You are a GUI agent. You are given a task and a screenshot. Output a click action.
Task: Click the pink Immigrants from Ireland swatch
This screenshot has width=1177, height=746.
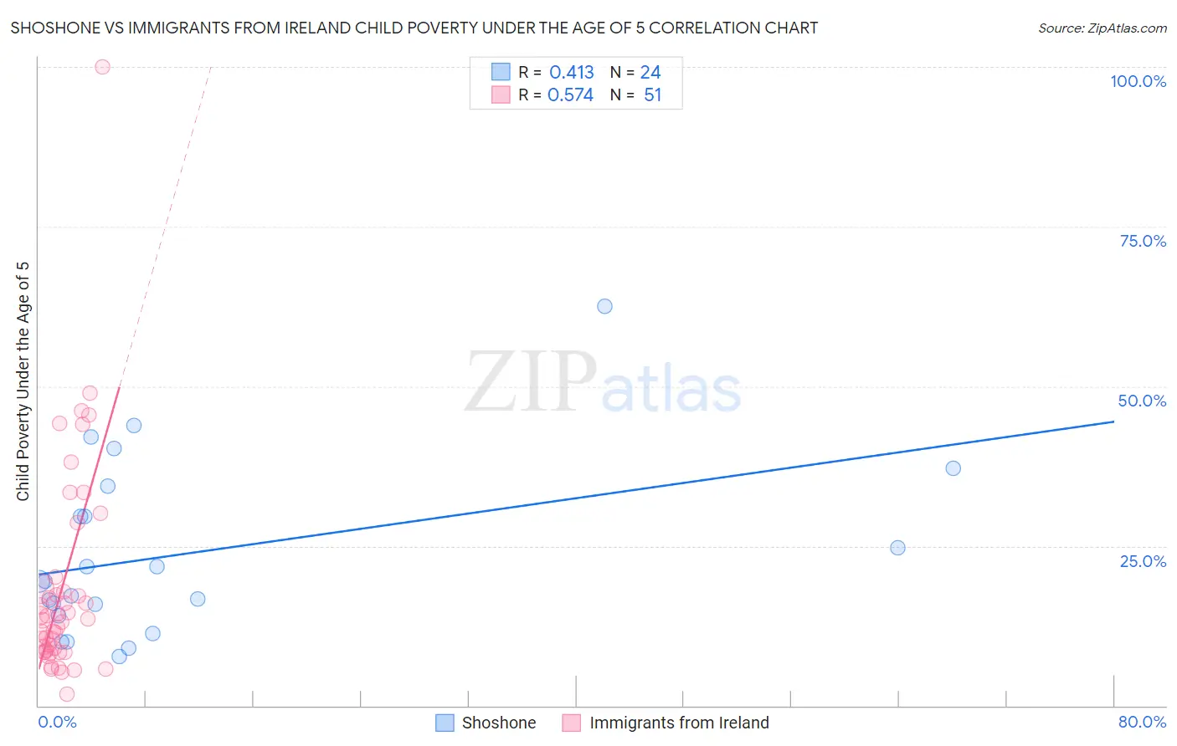(572, 723)
